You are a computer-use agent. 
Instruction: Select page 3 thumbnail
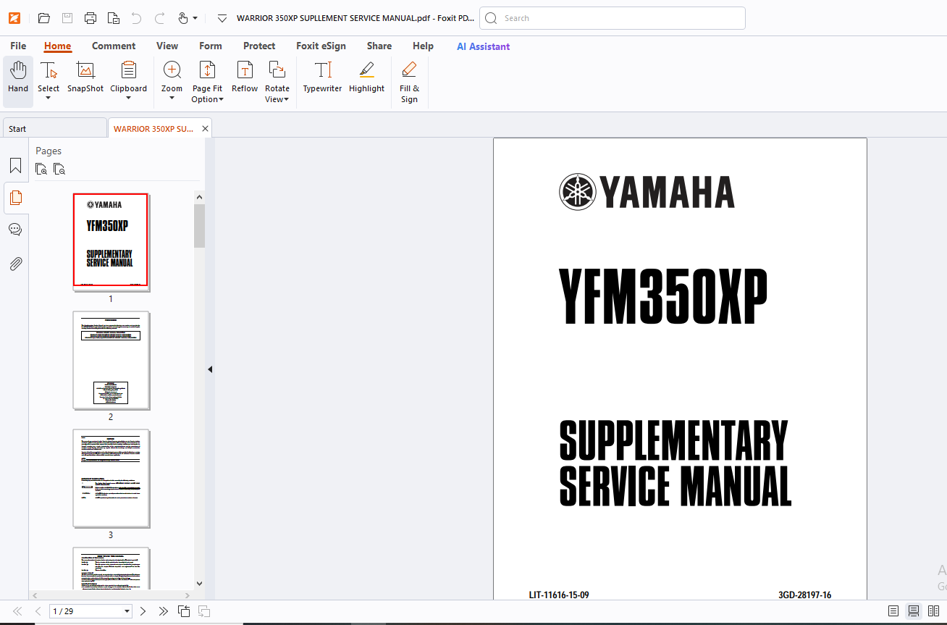click(111, 477)
